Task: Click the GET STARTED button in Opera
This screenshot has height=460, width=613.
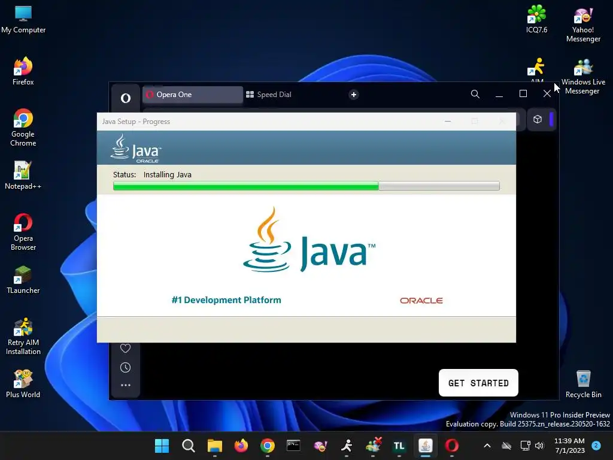Action: click(478, 383)
